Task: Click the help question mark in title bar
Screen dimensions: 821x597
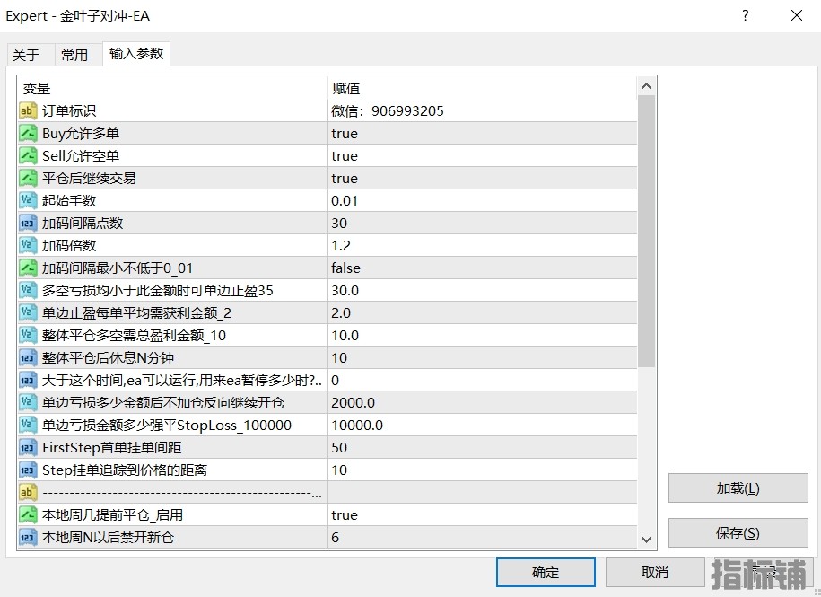Action: click(x=745, y=16)
